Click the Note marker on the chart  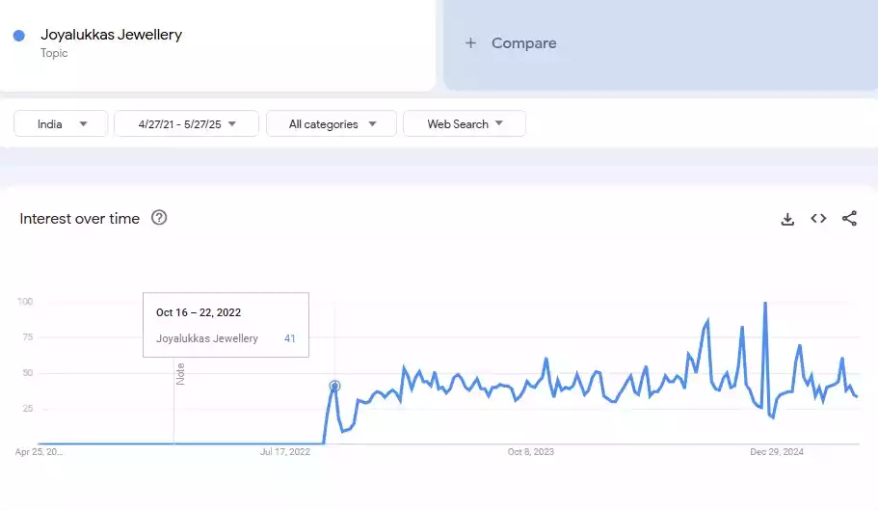coord(180,374)
